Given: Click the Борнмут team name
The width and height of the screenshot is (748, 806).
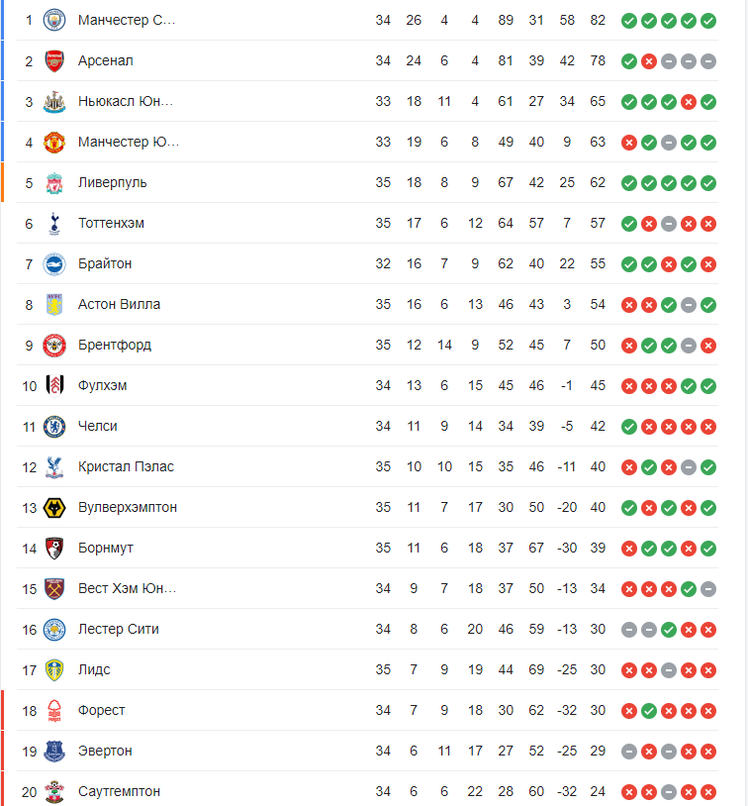Looking at the screenshot, I should (x=105, y=548).
